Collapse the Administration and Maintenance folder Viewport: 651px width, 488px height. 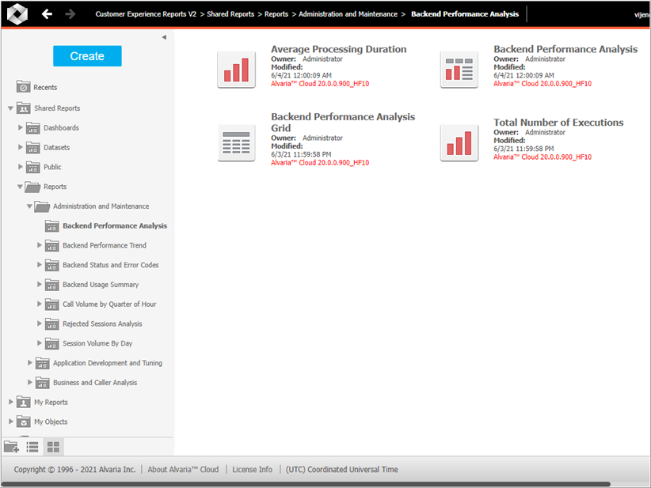pyautogui.click(x=29, y=206)
